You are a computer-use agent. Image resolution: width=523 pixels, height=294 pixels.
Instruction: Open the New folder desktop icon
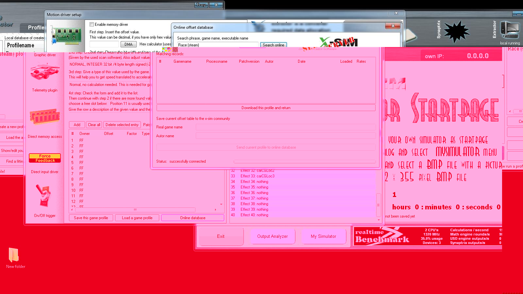(14, 255)
